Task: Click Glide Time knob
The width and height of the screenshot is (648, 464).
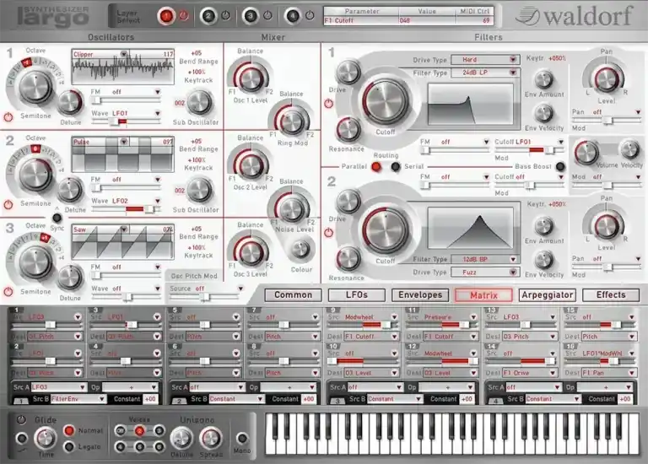Action: (x=46, y=438)
